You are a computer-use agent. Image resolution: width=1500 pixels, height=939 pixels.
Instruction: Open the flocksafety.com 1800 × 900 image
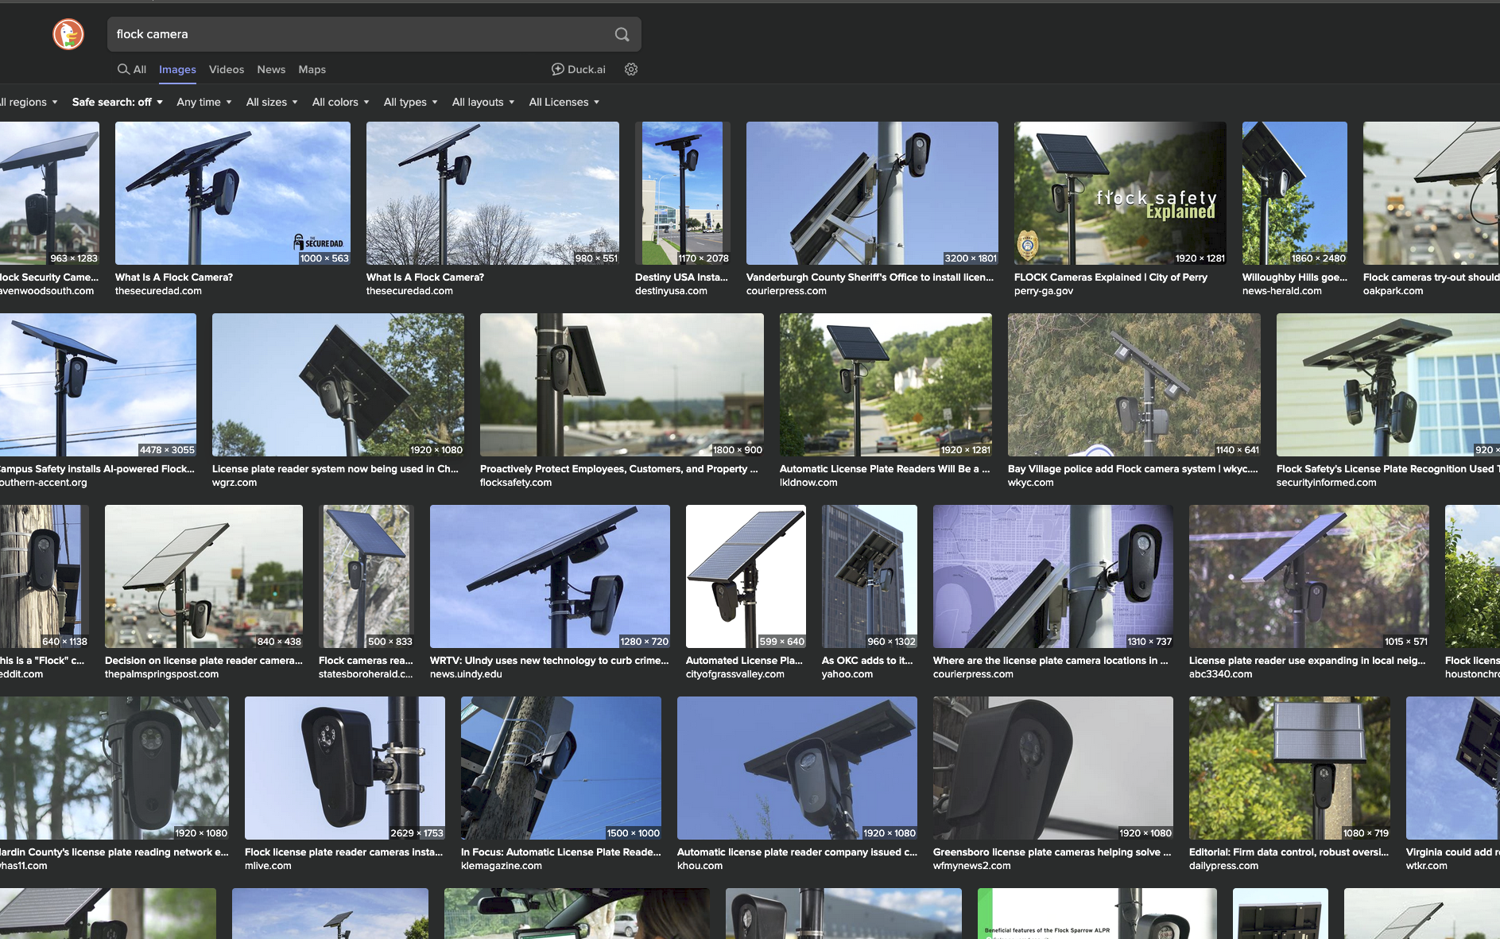[622, 385]
